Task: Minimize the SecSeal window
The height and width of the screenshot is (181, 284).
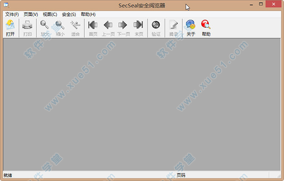Action: 251,4
